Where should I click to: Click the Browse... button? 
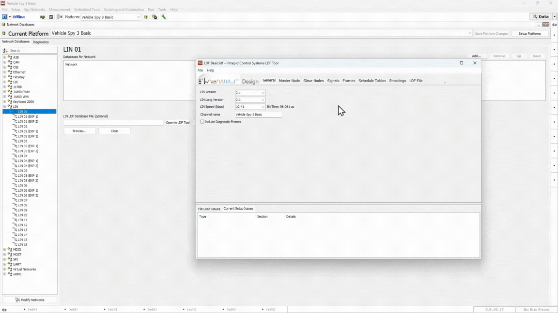(79, 131)
